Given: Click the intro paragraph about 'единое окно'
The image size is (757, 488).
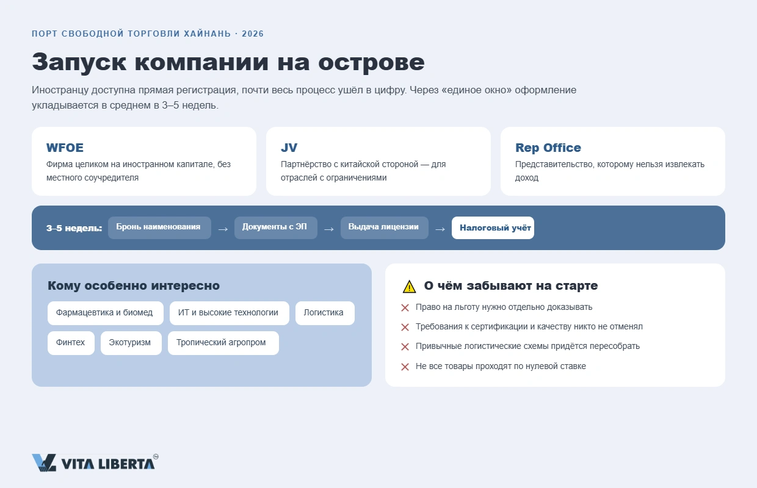Looking at the screenshot, I should coord(304,98).
